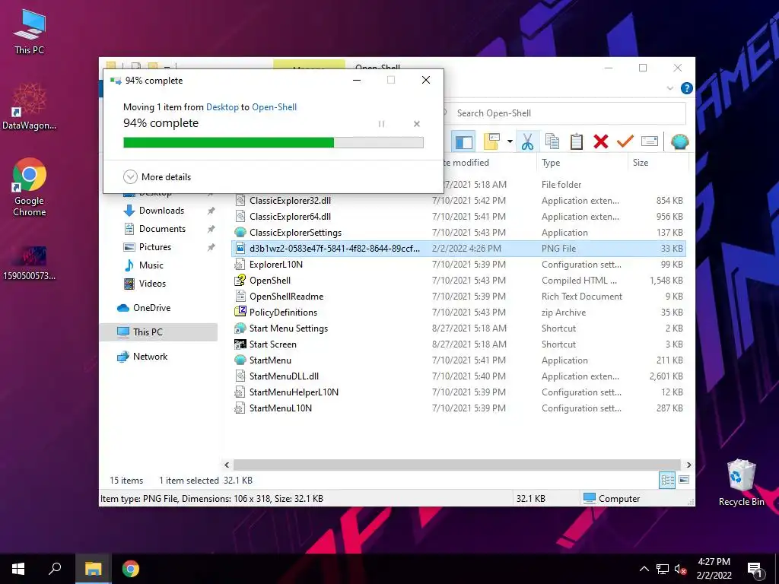Cut selection with the scissors icon
The image size is (779, 584).
[x=527, y=142]
